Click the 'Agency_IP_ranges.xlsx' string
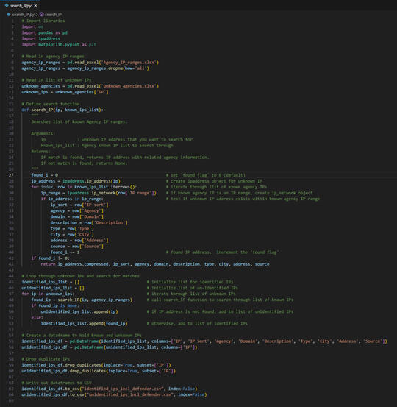This screenshot has width=397, height=407. (x=129, y=63)
